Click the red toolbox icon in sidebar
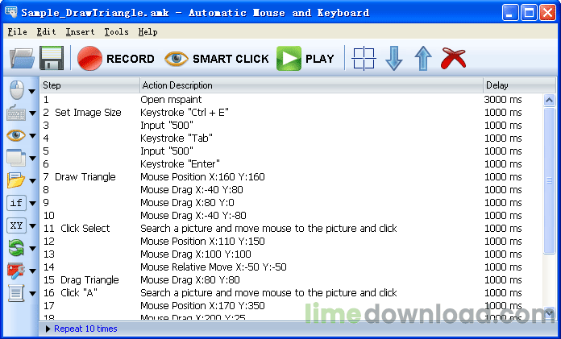The height and width of the screenshot is (339, 561). (16, 271)
